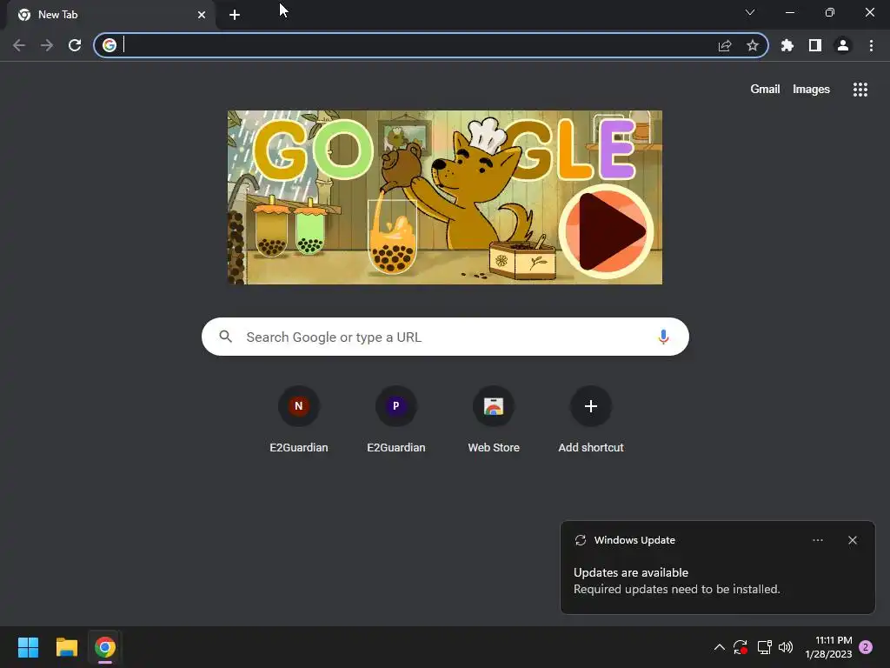Open Windows Update notification options menu

point(817,540)
